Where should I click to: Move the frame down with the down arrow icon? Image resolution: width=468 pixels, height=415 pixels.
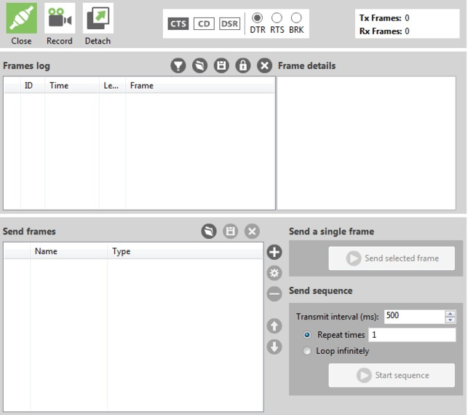pos(274,347)
